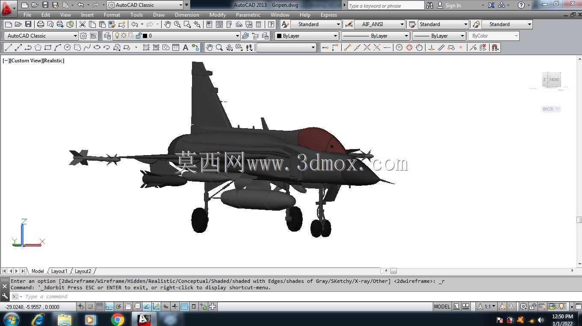Insert a Table from Draw toolbar
Viewport: 582px width, 326px height.
click(x=176, y=47)
